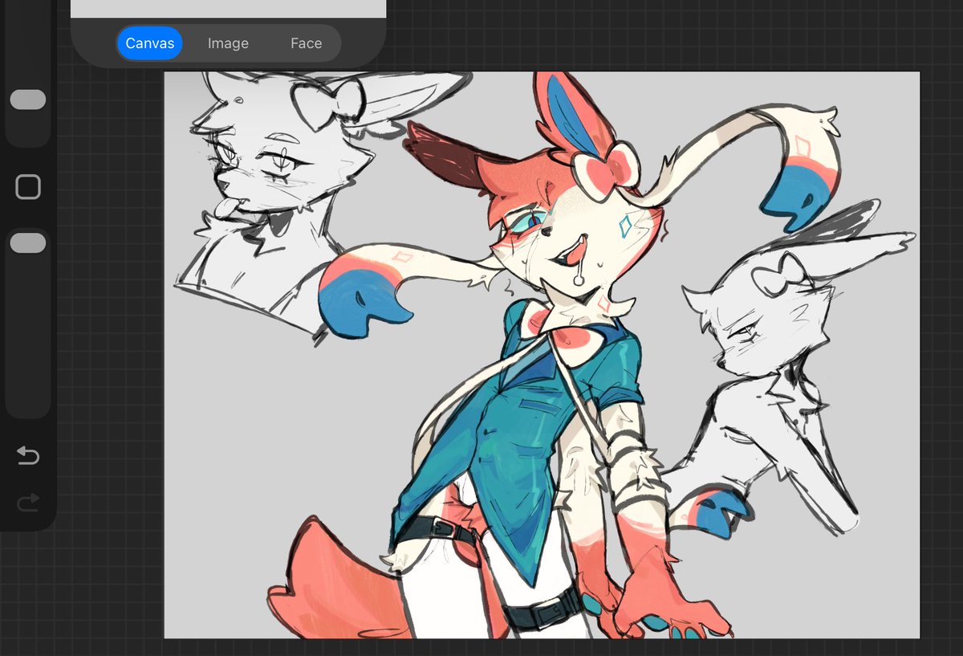Adjust the brush opacity slider handle
This screenshot has height=656, width=963.
[x=28, y=242]
